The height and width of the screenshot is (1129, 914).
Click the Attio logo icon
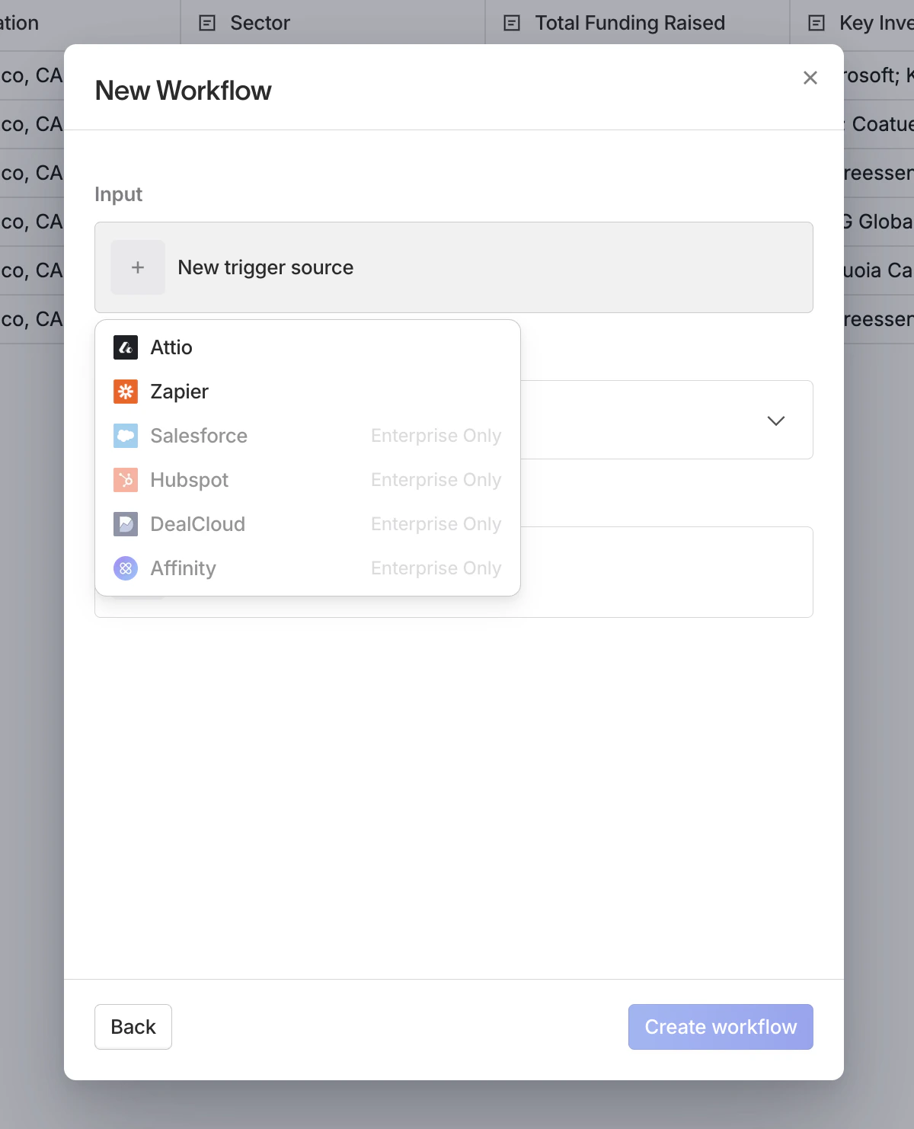pos(126,347)
